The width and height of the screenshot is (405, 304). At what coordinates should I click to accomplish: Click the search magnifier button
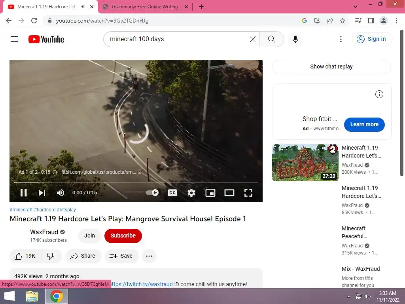pyautogui.click(x=271, y=39)
